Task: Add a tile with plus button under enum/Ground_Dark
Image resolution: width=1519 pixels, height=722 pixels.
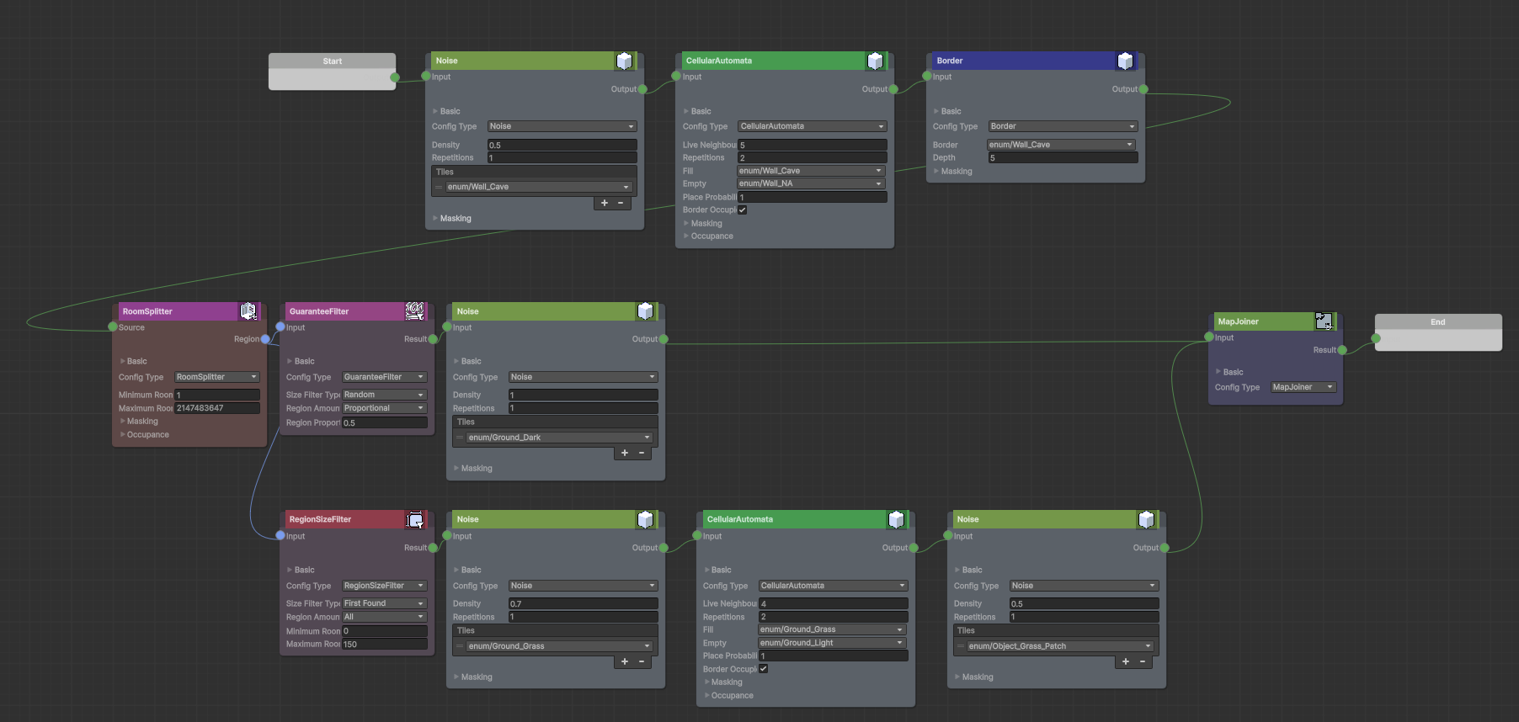Action: (x=625, y=453)
